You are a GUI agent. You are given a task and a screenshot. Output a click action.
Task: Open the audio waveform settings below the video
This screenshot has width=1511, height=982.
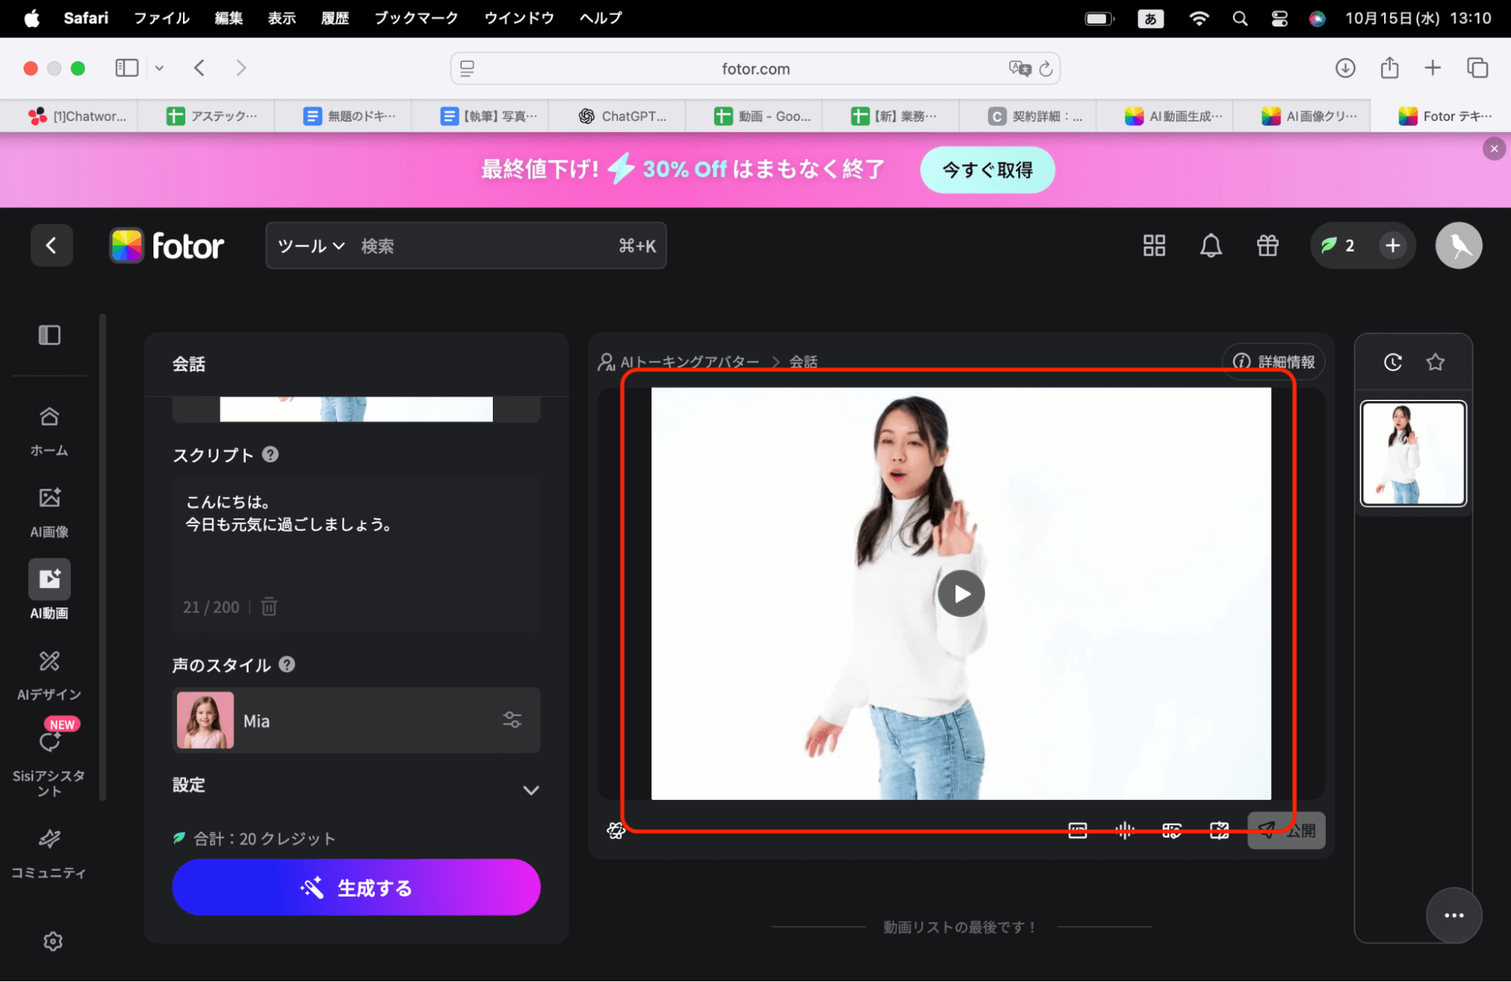[1124, 829]
